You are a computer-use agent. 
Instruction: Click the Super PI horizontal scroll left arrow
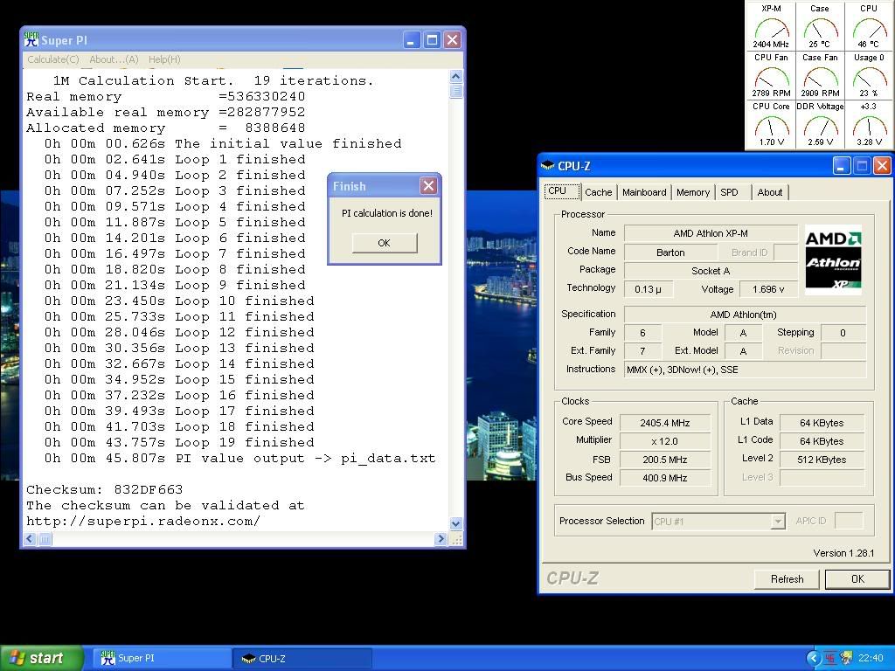[x=31, y=538]
